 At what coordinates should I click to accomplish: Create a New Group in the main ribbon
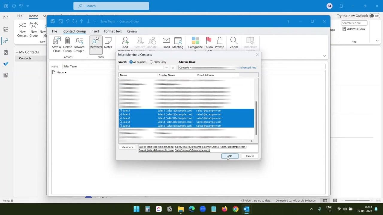(34, 29)
